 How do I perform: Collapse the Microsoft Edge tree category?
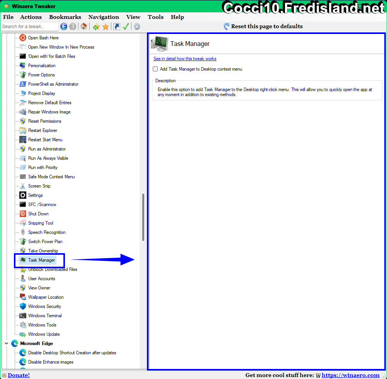tap(6, 343)
